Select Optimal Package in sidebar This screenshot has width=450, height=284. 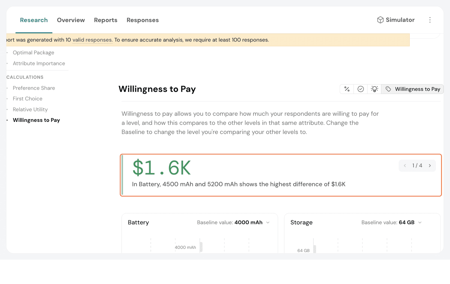(33, 53)
